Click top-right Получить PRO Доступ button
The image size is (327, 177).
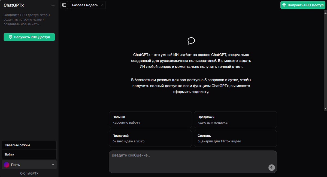coord(303,5)
